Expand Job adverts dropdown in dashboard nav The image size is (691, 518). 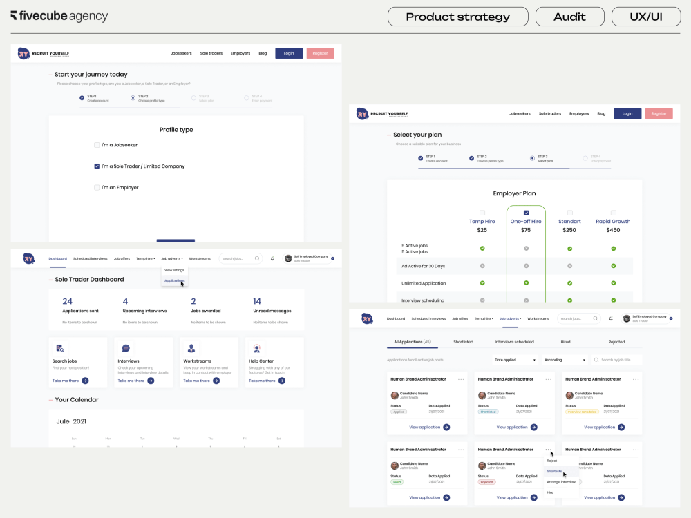(x=172, y=258)
